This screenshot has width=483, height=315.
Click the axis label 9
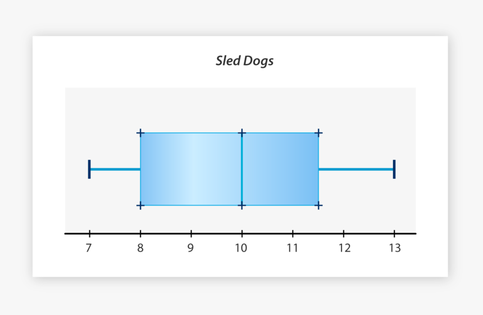pos(191,248)
